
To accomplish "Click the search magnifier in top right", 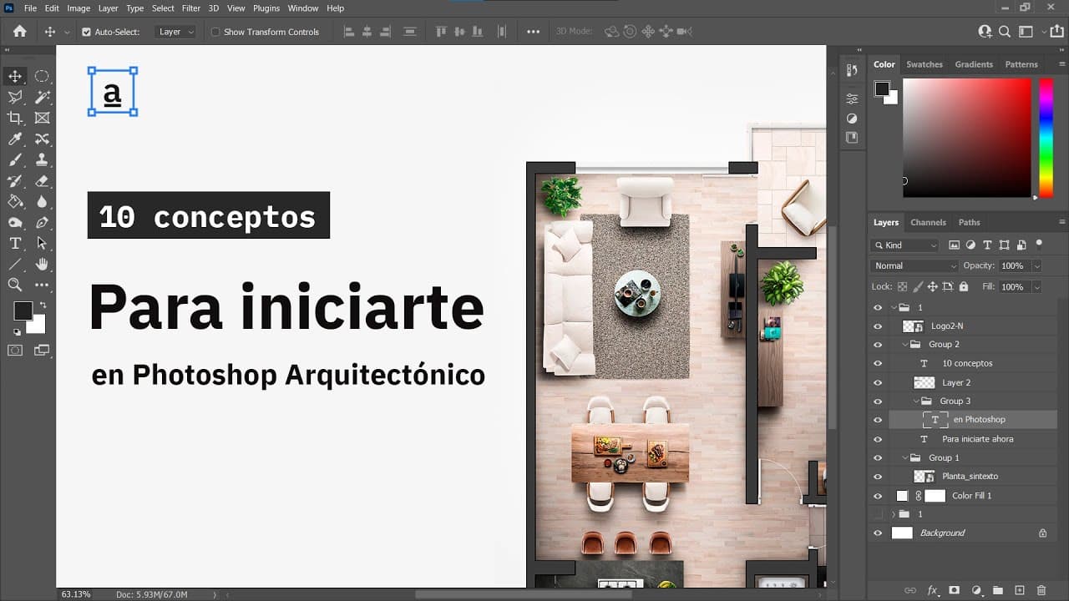I will pos(1005,32).
